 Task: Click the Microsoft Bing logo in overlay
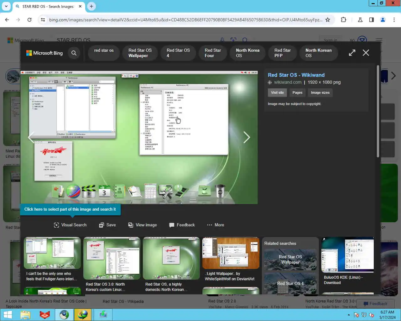[x=44, y=53]
